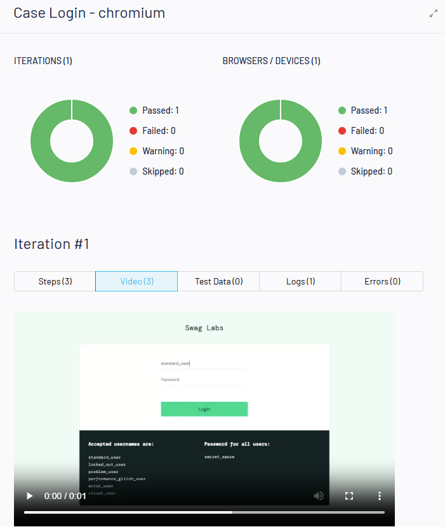Screen dimensions: 445x527
Task: Select the Video (3) tab
Action: tap(136, 281)
